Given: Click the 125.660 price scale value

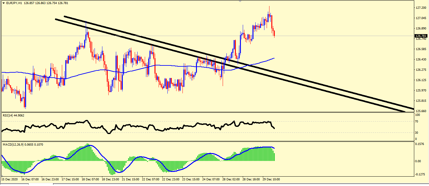Looking at the screenshot, I should click(x=421, y=111).
